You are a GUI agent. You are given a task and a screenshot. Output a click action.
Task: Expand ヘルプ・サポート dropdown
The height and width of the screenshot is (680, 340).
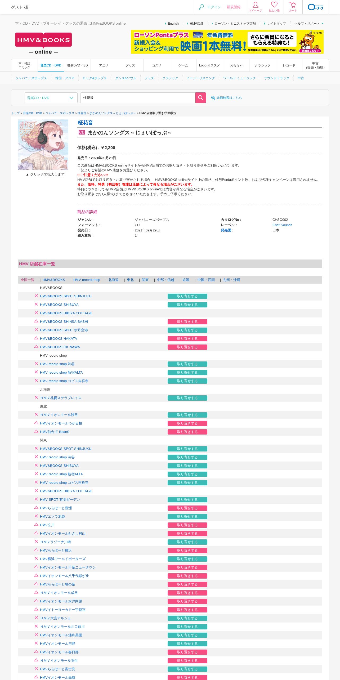(309, 24)
